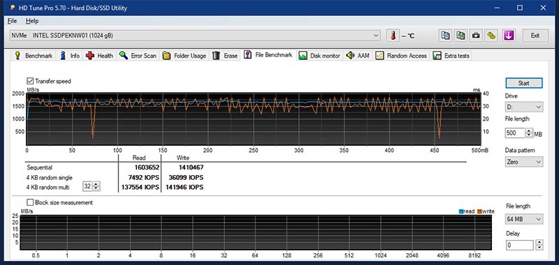Increase File length MB value
This screenshot has width=559, height=265.
[x=529, y=131]
